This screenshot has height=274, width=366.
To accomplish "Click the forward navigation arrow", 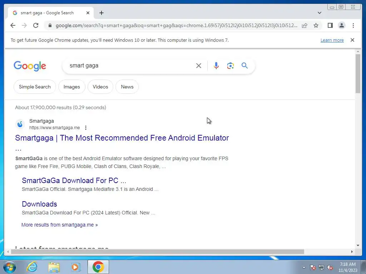I will click(24, 25).
